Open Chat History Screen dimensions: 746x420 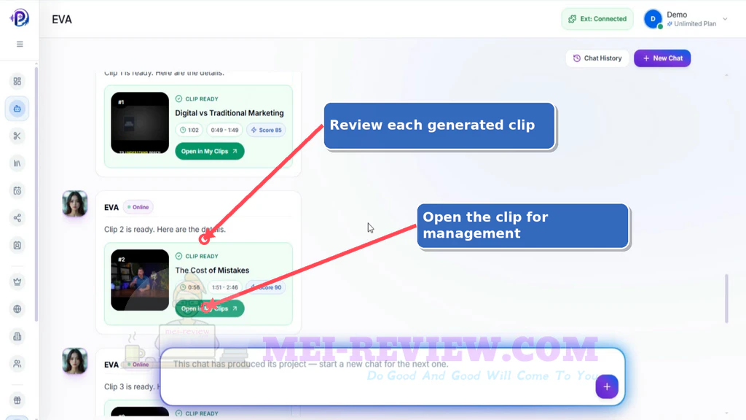coord(597,58)
